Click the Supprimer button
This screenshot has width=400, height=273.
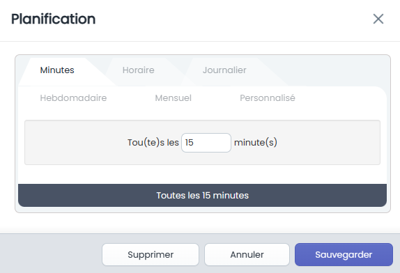151,254
